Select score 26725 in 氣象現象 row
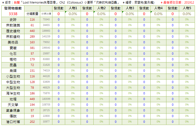Screen dimensions: 196x126 [46, 110]
